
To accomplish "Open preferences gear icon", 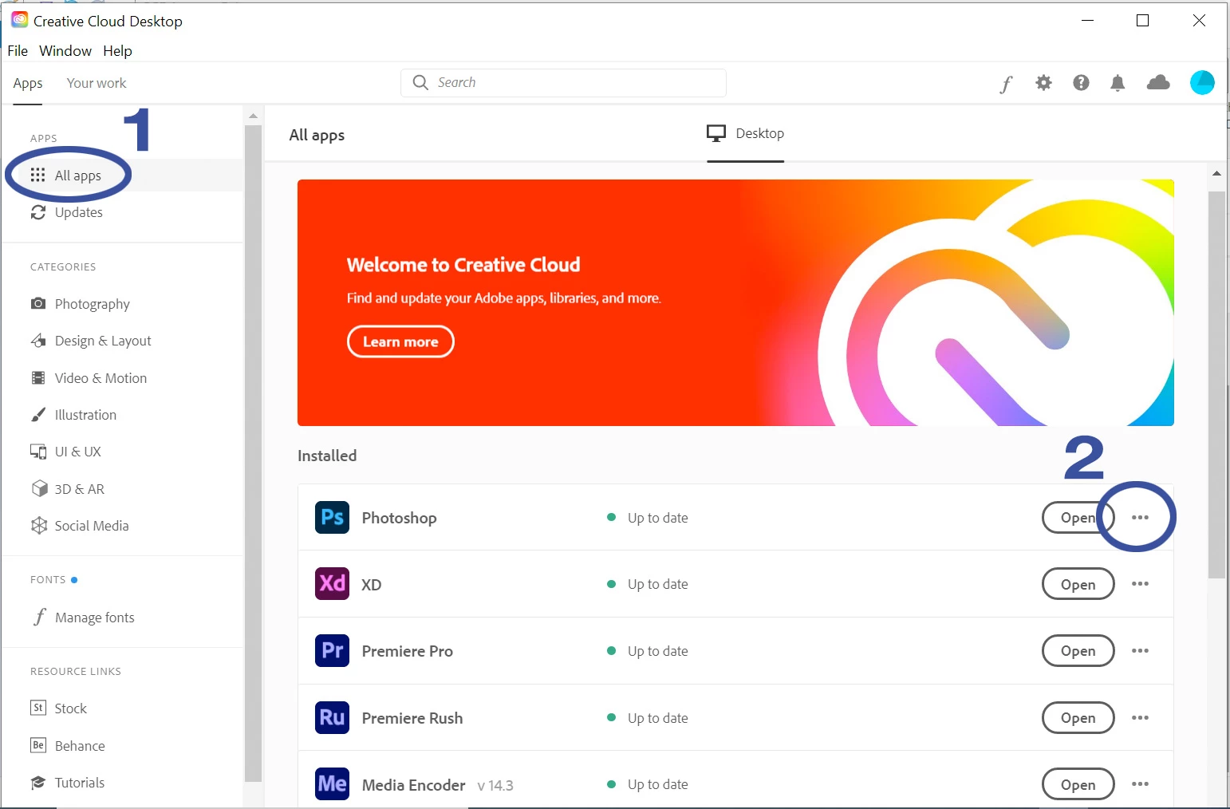I will click(1043, 82).
